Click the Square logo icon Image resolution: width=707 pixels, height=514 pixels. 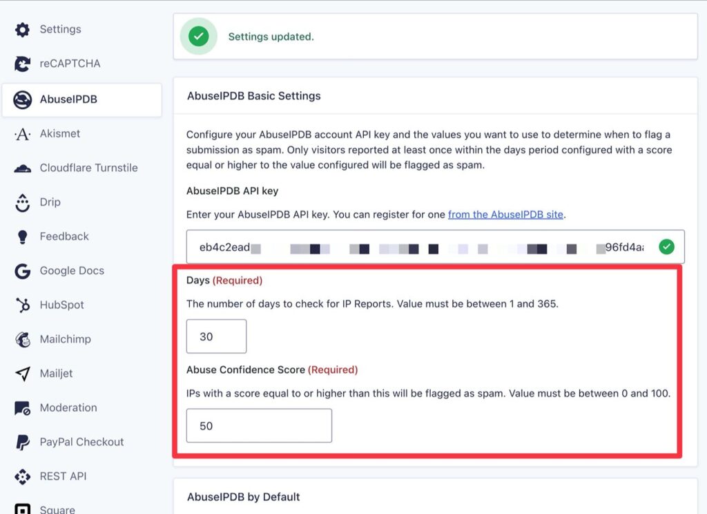22,509
